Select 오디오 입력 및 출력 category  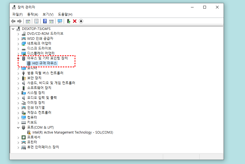click(42, 98)
